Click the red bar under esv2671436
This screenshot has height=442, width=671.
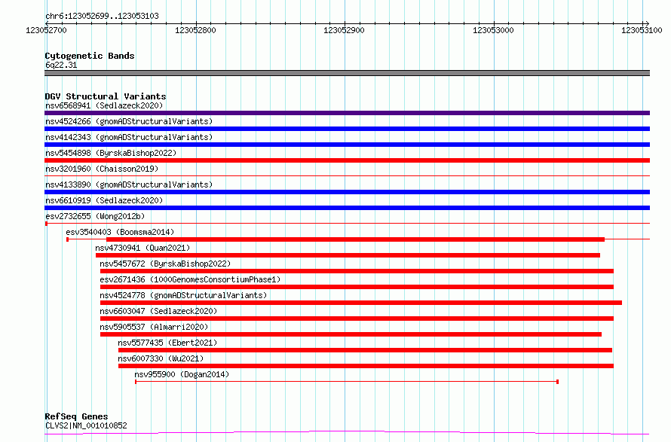point(357,287)
